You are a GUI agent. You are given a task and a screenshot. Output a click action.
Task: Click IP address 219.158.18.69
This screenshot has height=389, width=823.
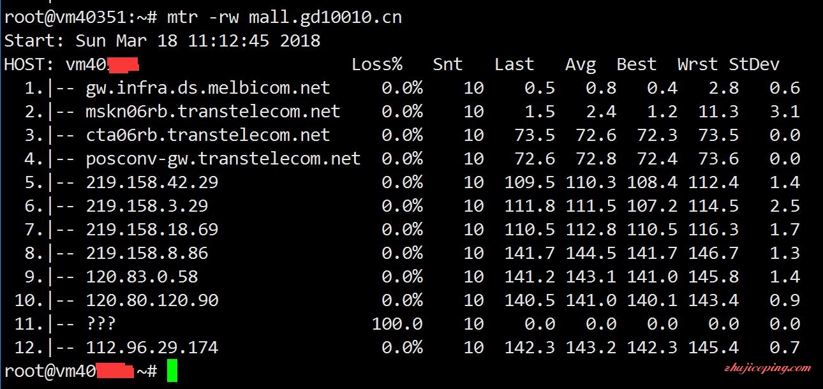tap(152, 230)
